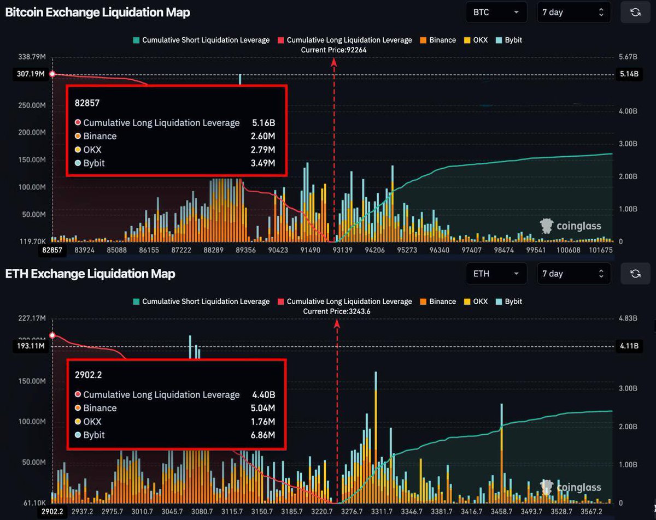
Task: Refresh the Bitcoin liquidation map
Action: tap(635, 12)
